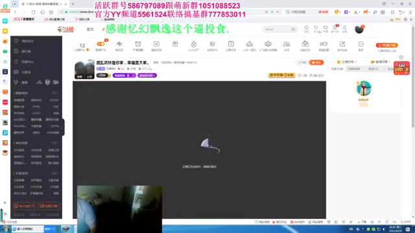Switch to the 贡献日榜 tab
The image size is (415, 233).
337,69
